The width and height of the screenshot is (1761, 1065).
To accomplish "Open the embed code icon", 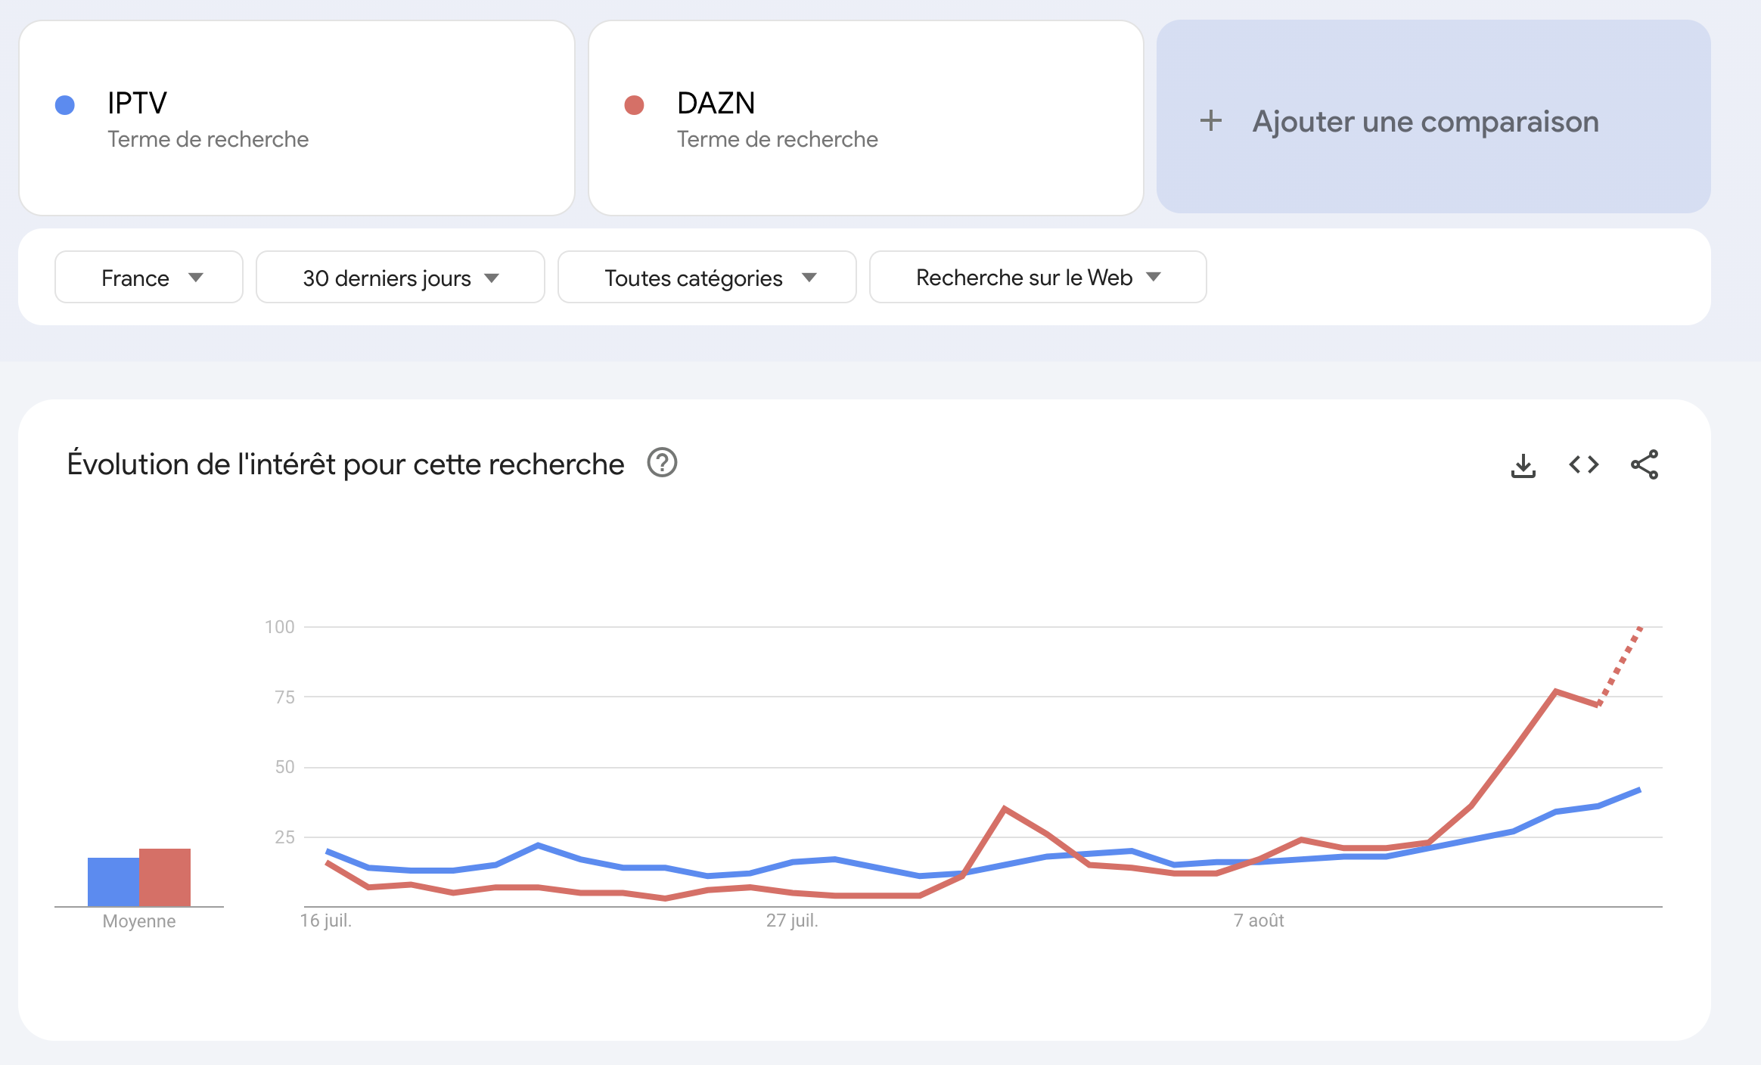I will click(x=1584, y=464).
